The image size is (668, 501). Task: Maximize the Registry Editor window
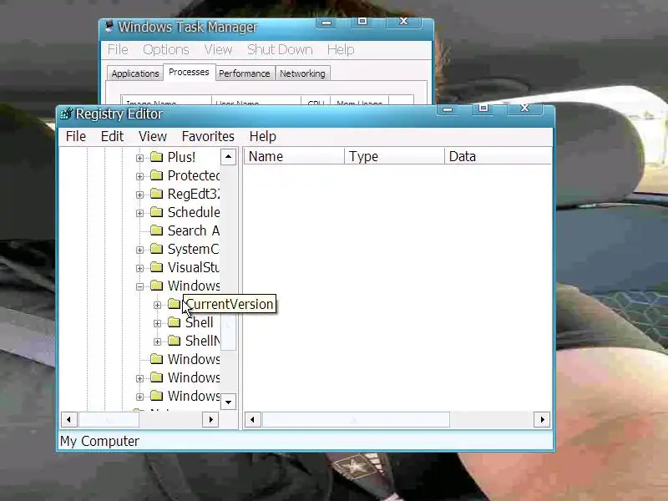pos(483,109)
